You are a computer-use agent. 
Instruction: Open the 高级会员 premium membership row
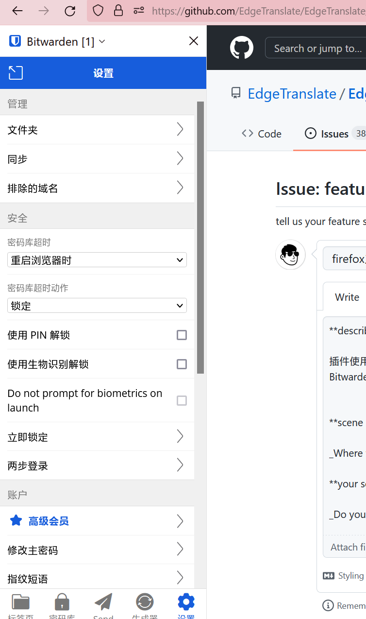(97, 521)
